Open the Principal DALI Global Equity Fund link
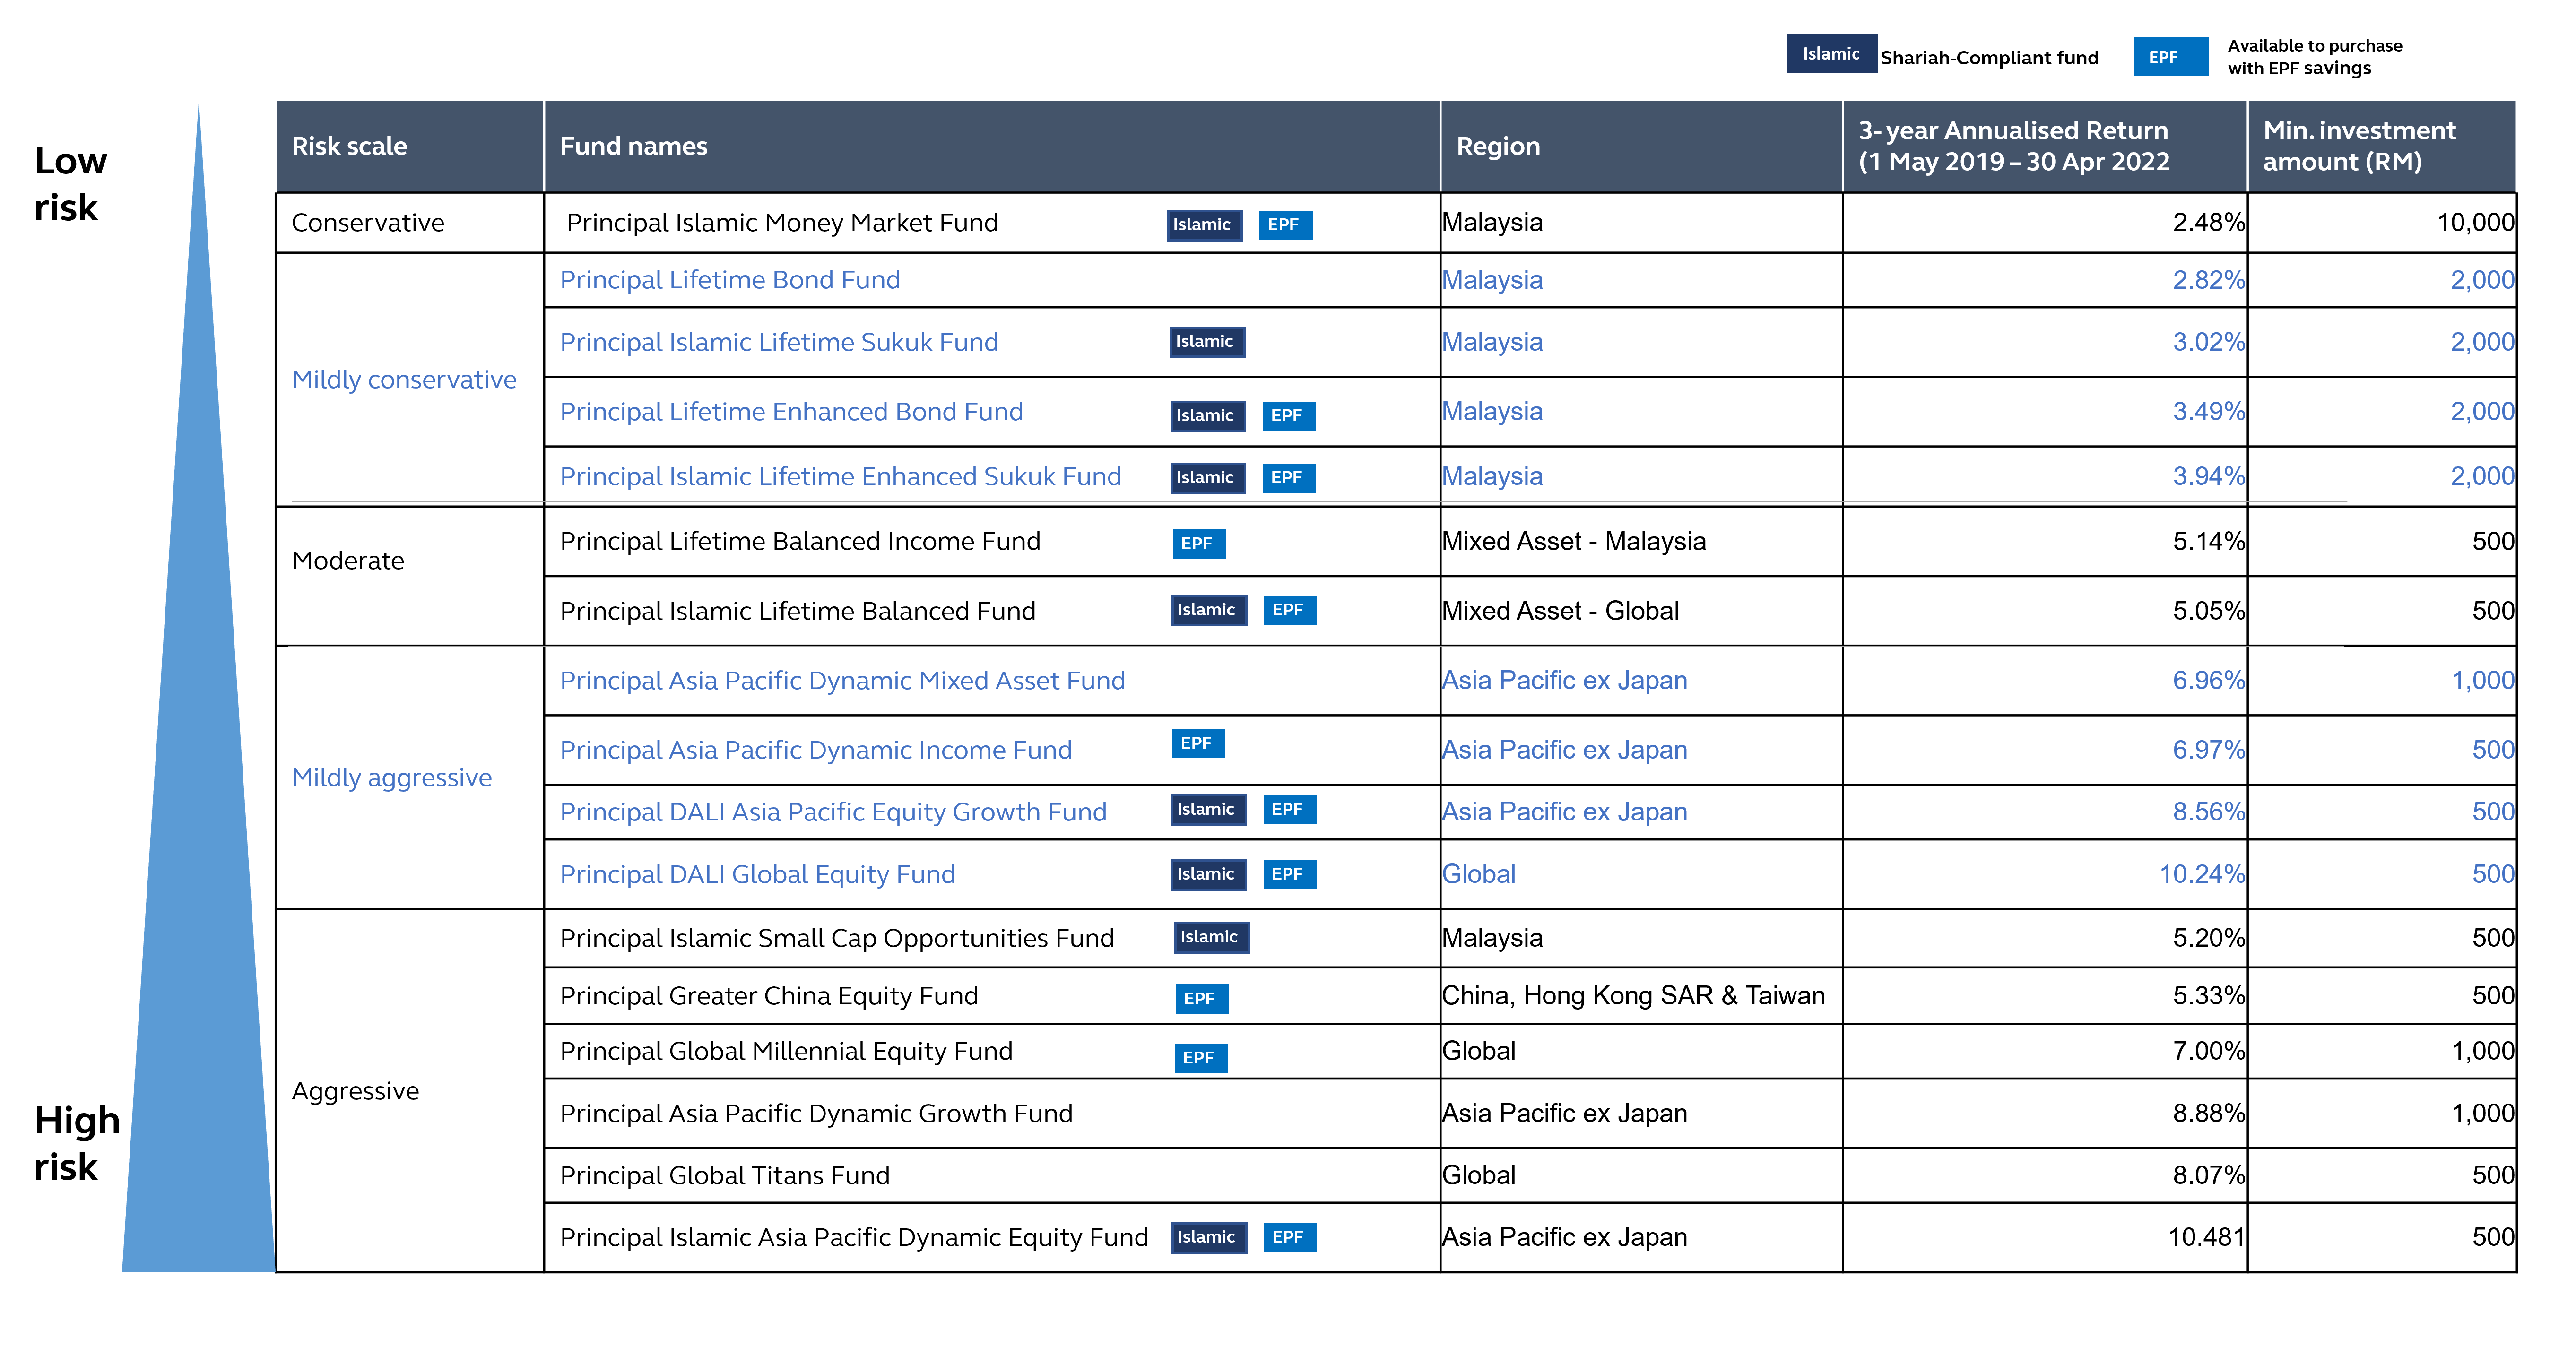Image resolution: width=2576 pixels, height=1347 pixels. coord(757,875)
